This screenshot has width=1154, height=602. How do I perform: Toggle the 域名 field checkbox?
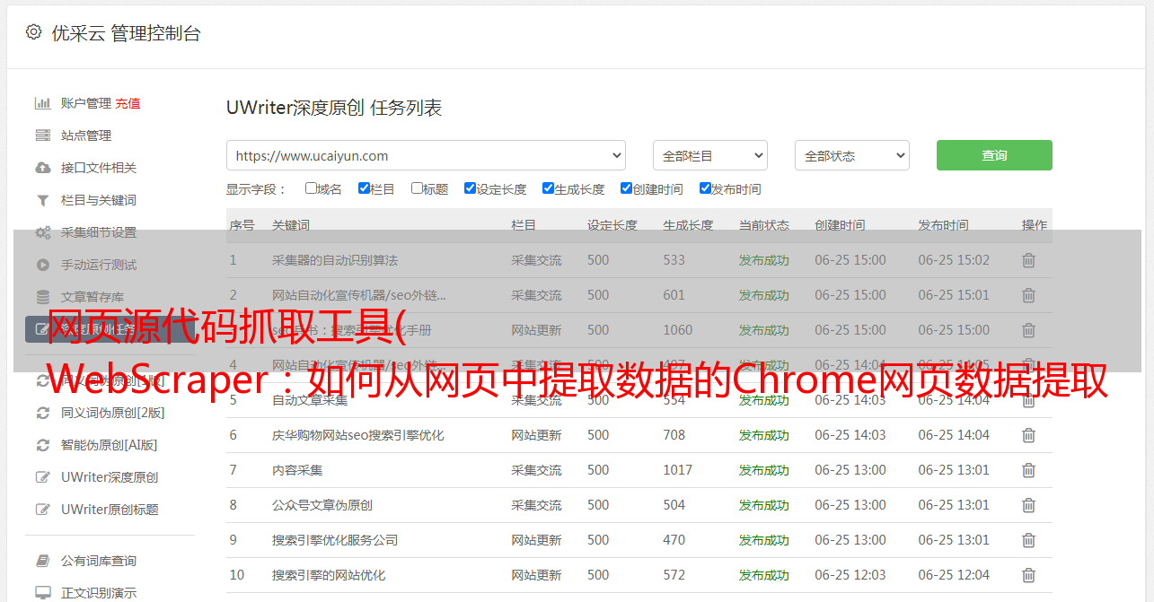(311, 188)
